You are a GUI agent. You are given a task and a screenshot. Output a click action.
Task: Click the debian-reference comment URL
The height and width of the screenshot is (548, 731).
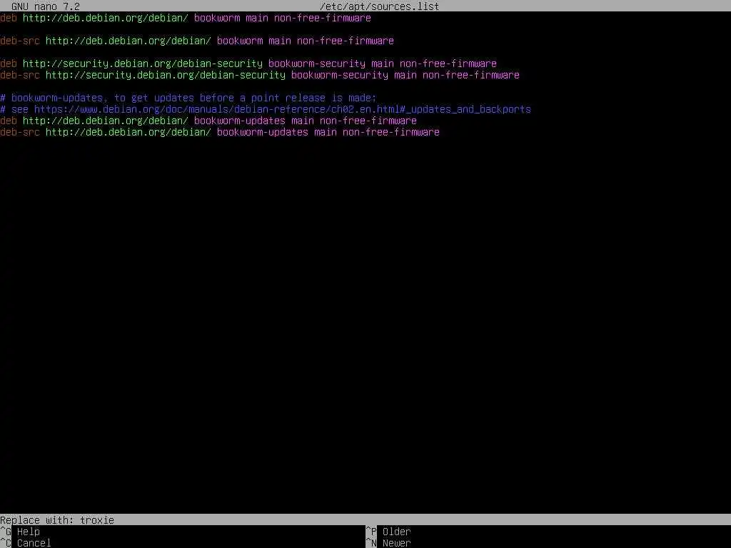click(283, 109)
